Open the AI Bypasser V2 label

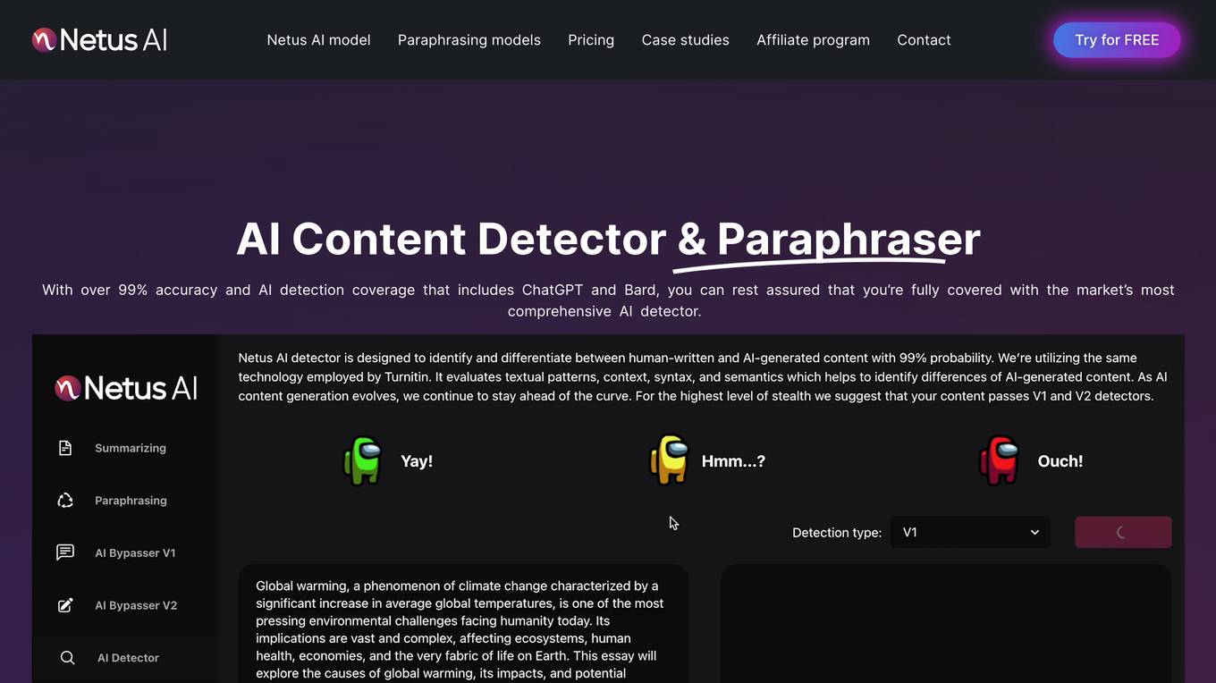pos(136,605)
